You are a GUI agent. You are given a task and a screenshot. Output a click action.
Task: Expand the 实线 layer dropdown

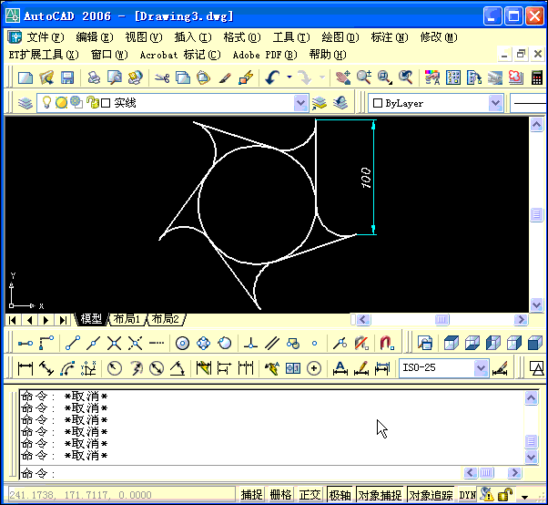coord(301,103)
